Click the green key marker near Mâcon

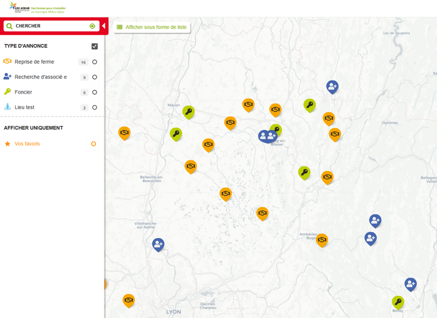tap(189, 112)
